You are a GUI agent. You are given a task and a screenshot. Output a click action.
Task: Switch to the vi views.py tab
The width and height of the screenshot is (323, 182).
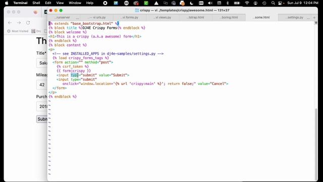click(x=163, y=18)
